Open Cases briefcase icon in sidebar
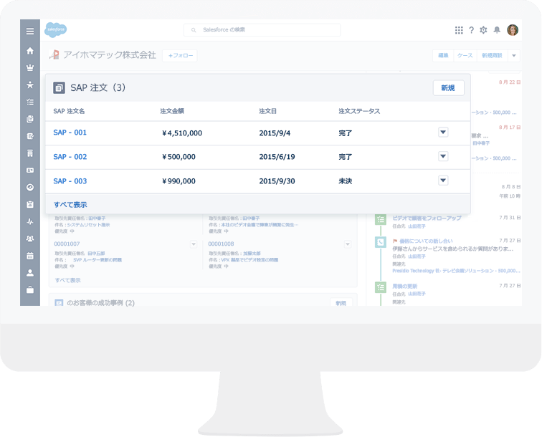The height and width of the screenshot is (437, 542). coord(30,290)
